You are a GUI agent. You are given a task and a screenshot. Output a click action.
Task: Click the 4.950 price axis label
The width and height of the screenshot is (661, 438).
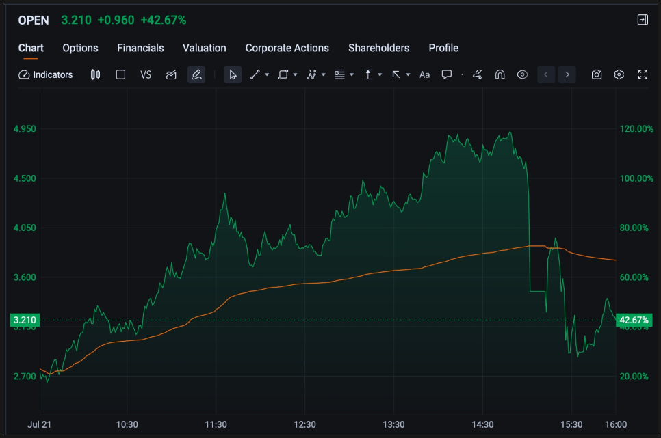click(x=25, y=129)
